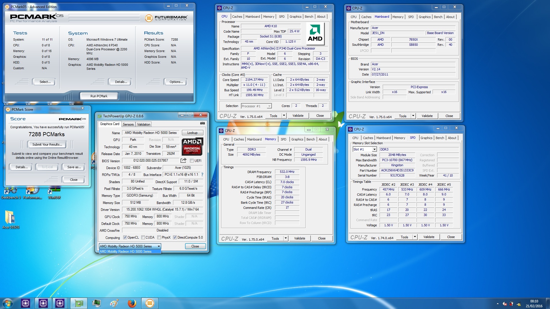The width and height of the screenshot is (550, 309).
Task: Click the first CPU-Z taskbar icon
Action: [25, 303]
